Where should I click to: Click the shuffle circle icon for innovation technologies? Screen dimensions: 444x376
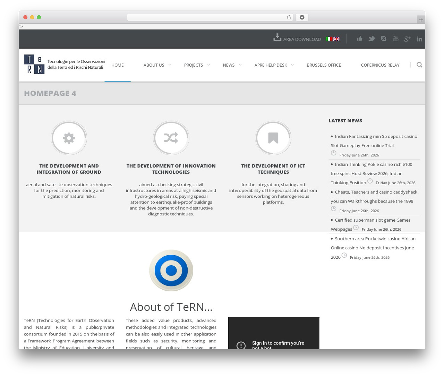point(171,138)
